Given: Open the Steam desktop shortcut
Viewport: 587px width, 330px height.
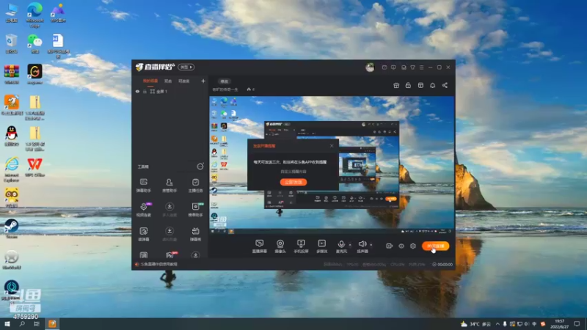Looking at the screenshot, I should (x=12, y=228).
